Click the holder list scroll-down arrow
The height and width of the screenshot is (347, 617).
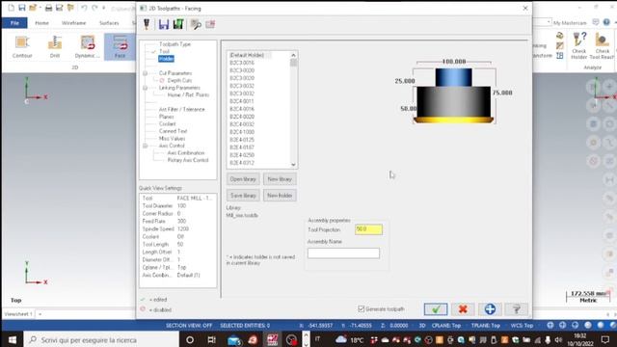click(x=293, y=165)
